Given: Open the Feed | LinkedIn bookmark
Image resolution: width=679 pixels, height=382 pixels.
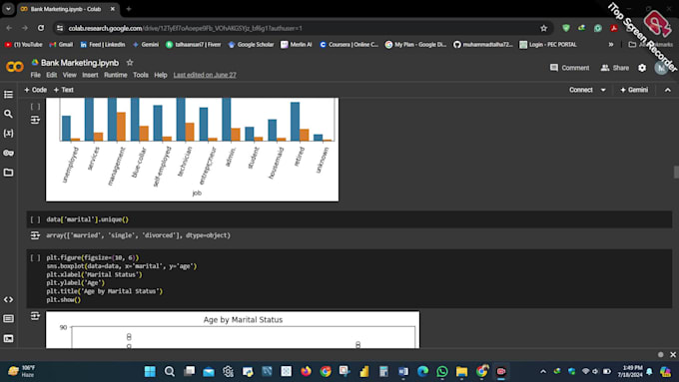Looking at the screenshot, I should point(103,45).
